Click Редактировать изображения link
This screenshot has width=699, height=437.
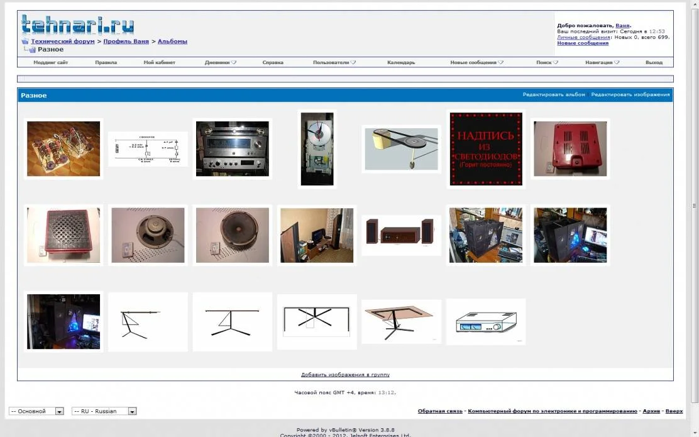[x=630, y=94]
